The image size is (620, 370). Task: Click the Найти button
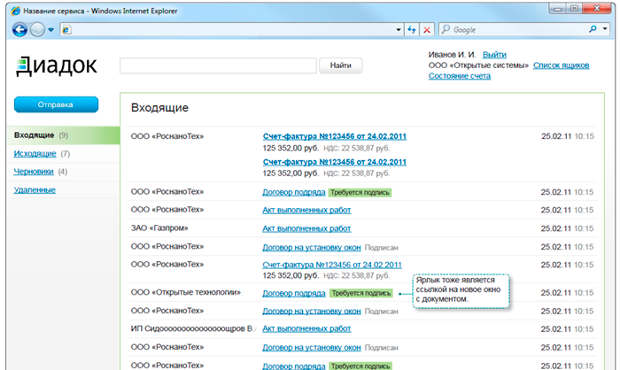click(x=340, y=66)
